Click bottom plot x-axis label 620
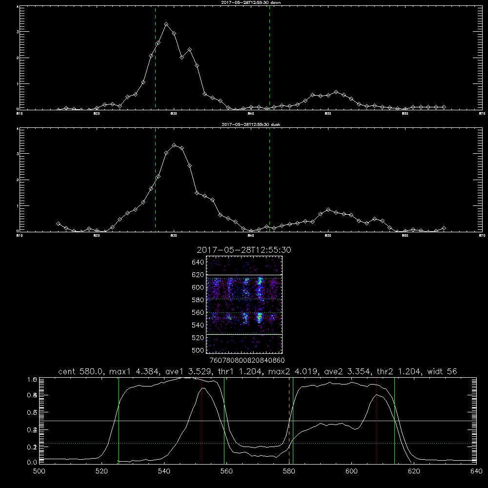Screen dimensions: 488x488 click(x=414, y=471)
